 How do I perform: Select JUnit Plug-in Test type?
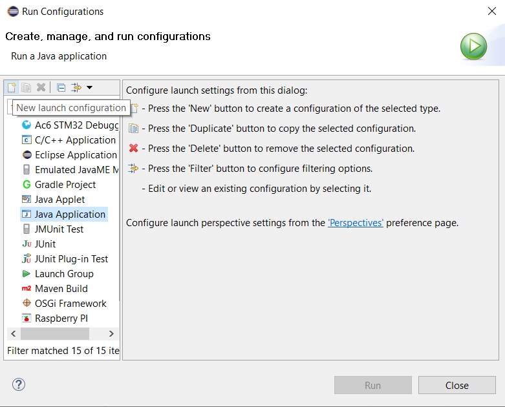[x=65, y=258]
